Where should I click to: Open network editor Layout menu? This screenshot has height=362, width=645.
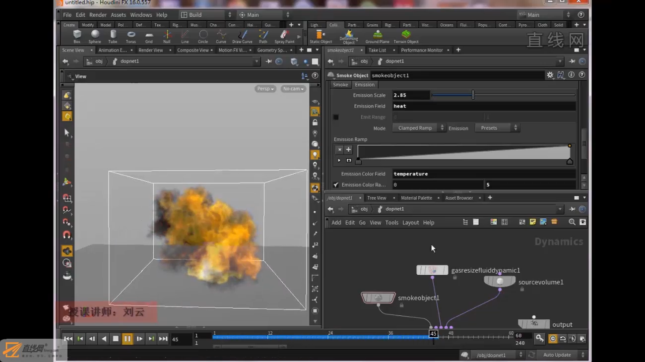410,223
